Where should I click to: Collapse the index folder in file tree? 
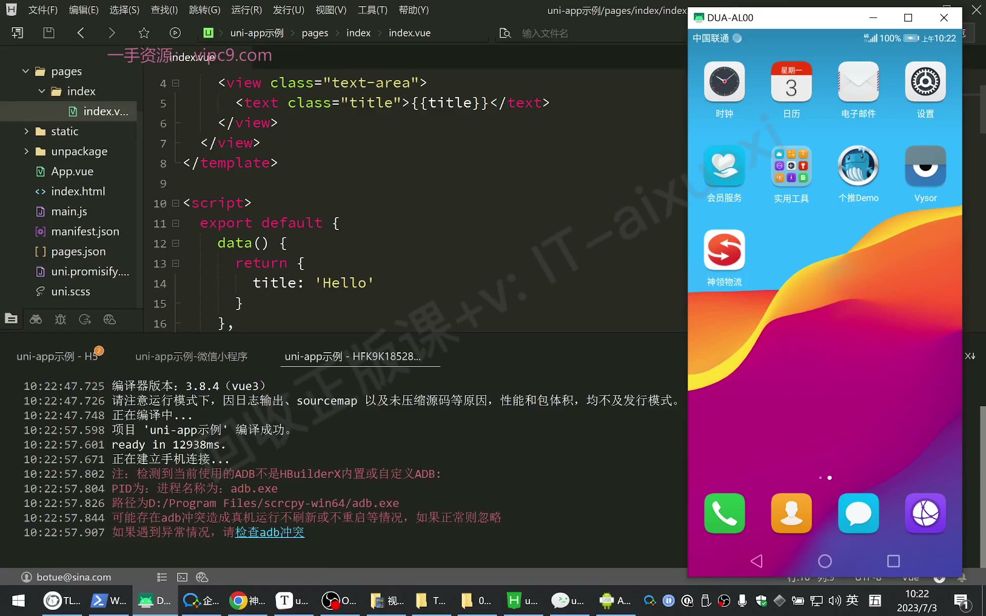[x=42, y=91]
